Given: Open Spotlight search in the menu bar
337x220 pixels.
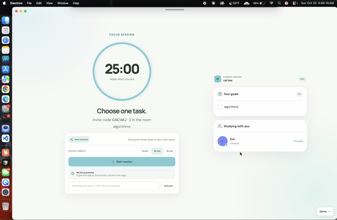Looking at the screenshot, I should click(x=279, y=3).
